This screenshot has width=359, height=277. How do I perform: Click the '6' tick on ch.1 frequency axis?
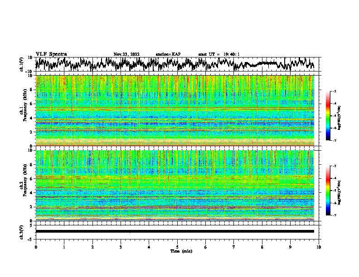[x=31, y=104]
